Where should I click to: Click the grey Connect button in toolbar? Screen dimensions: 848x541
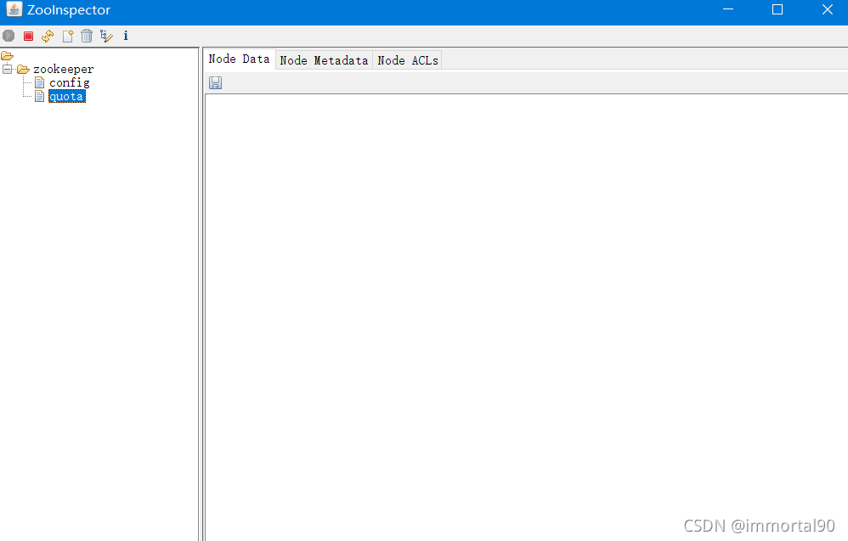(8, 37)
